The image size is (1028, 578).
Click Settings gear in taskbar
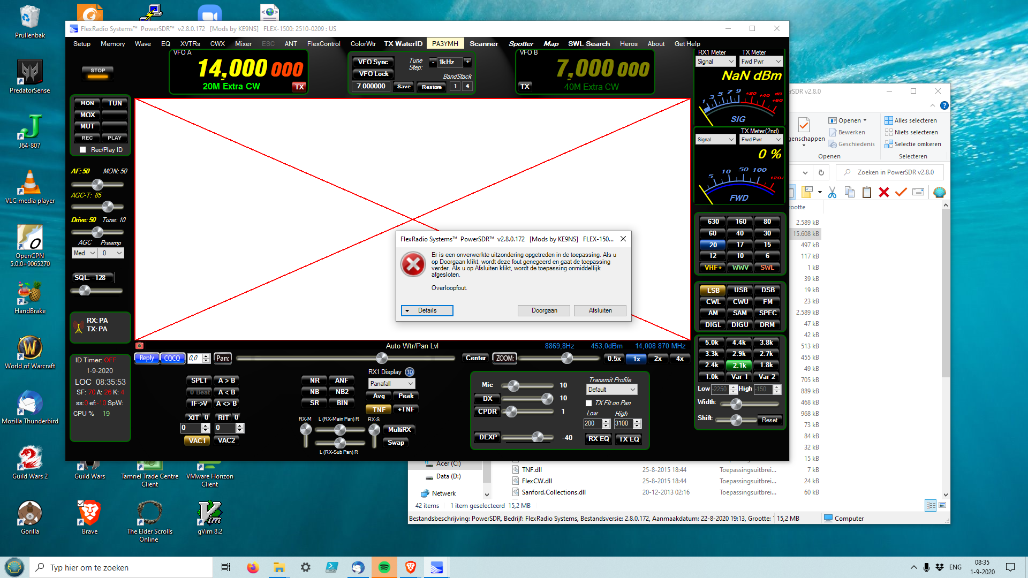(x=305, y=567)
